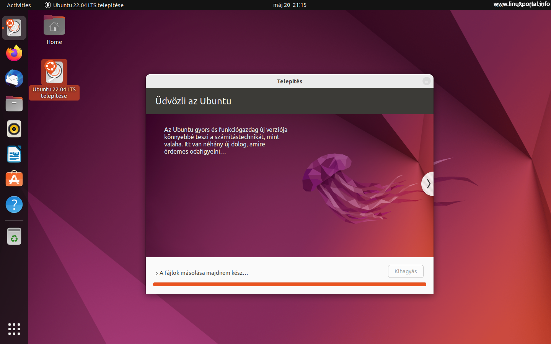Viewport: 551px width, 344px height.
Task: Open the Help application
Action: [x=14, y=204]
